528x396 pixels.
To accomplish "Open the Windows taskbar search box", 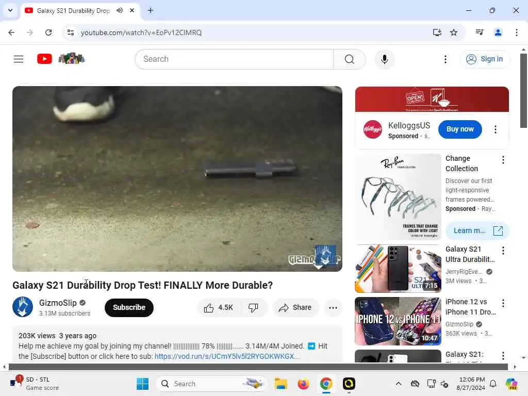I will 211,384.
